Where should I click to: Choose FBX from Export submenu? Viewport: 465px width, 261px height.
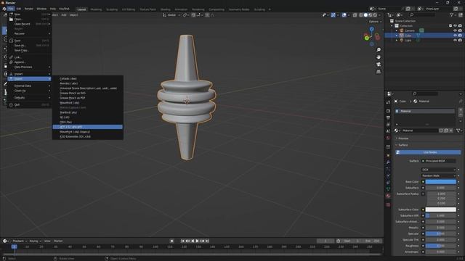[87, 122]
